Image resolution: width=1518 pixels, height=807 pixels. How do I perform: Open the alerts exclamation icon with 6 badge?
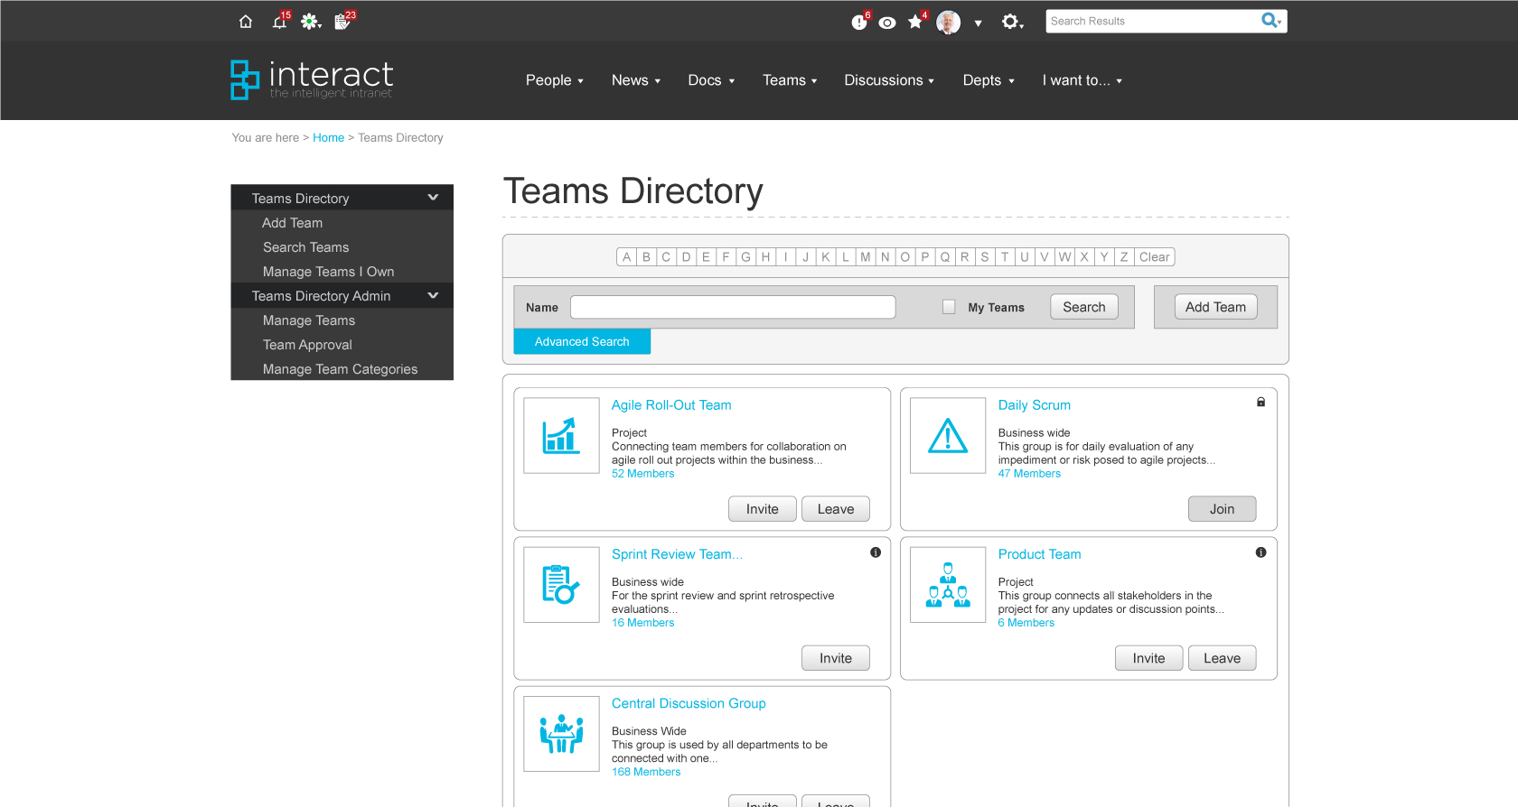click(x=859, y=22)
